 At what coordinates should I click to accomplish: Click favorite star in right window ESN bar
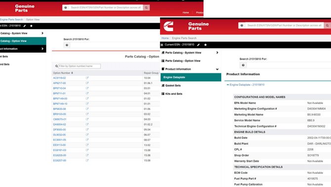click(206, 45)
